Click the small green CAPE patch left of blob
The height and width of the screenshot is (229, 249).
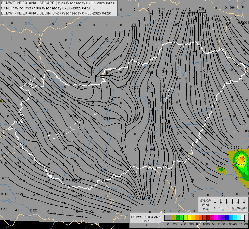221,169
